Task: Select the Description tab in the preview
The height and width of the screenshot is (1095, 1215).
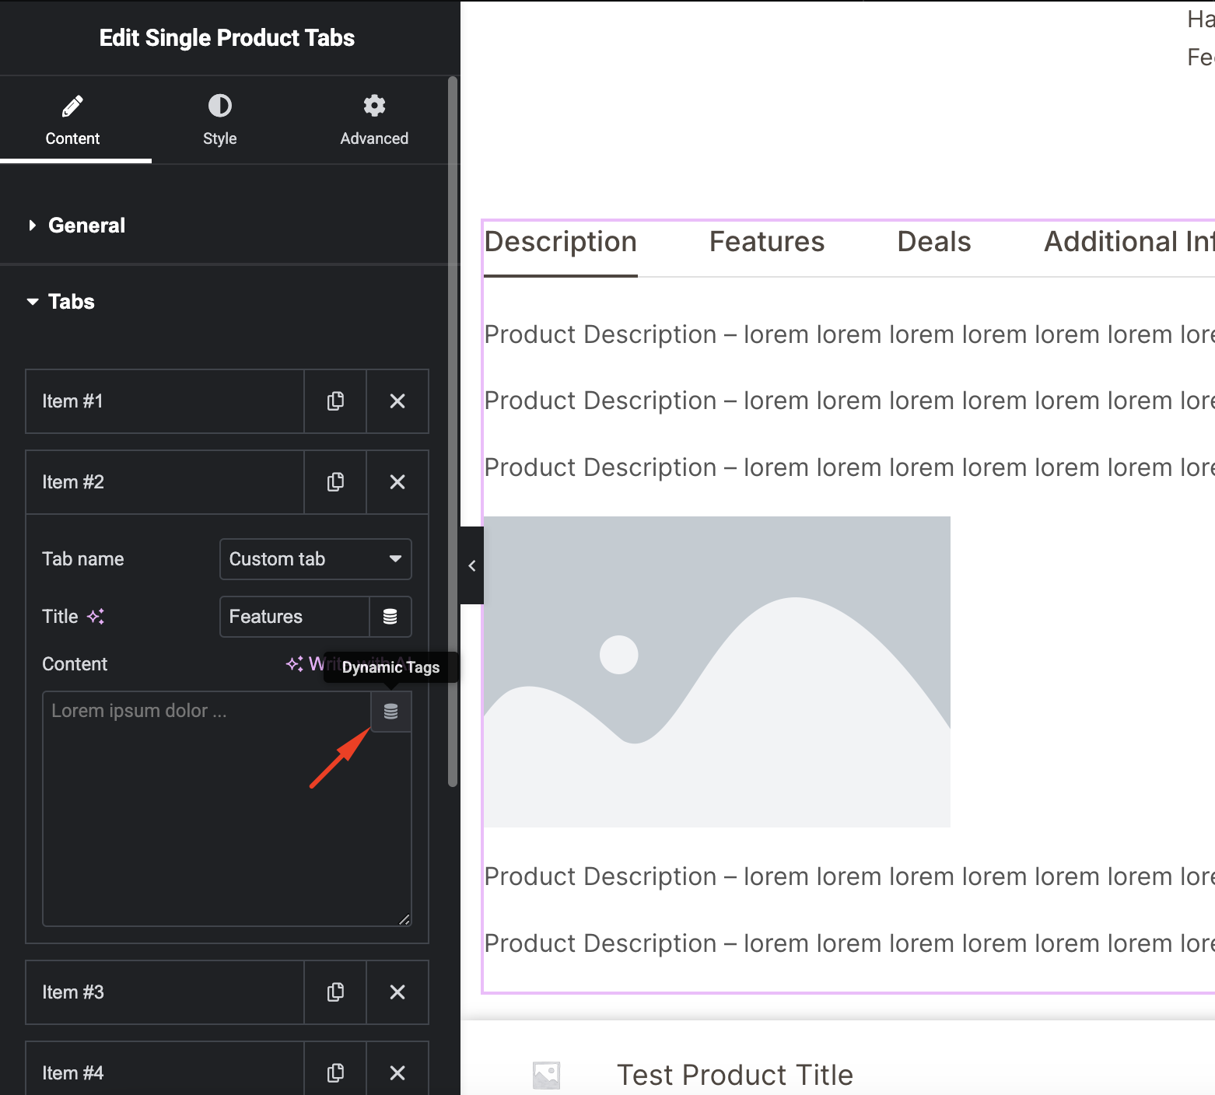Action: (x=561, y=242)
